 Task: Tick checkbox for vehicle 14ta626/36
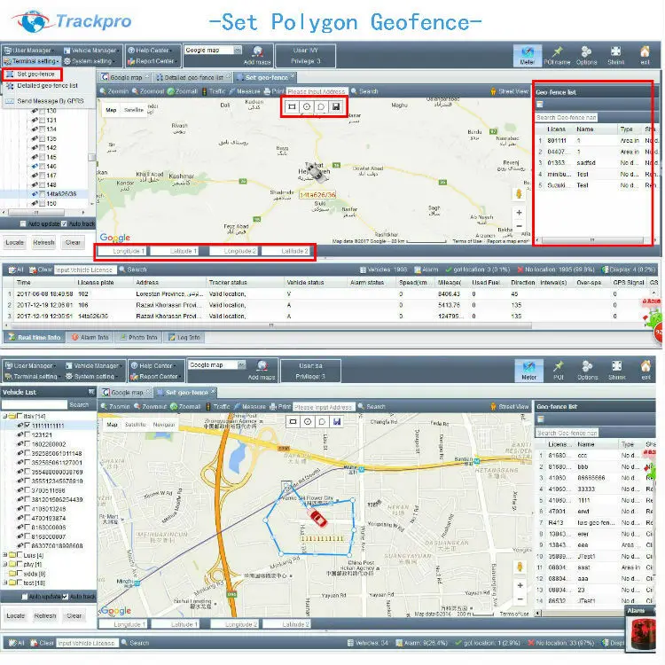point(42,194)
